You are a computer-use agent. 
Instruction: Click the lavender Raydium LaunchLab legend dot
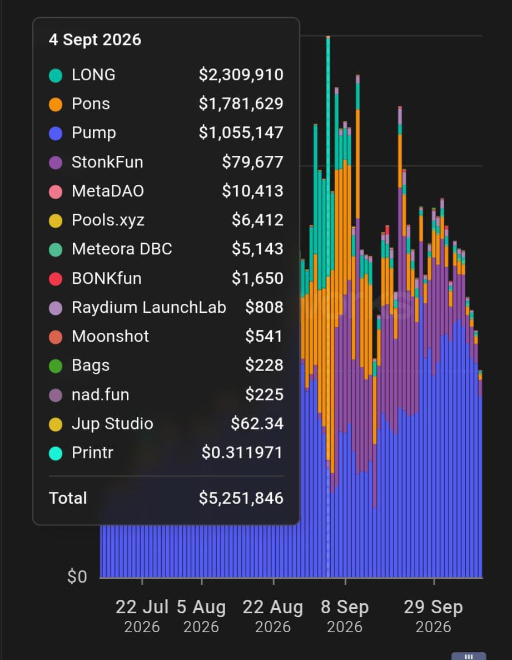[x=56, y=308]
